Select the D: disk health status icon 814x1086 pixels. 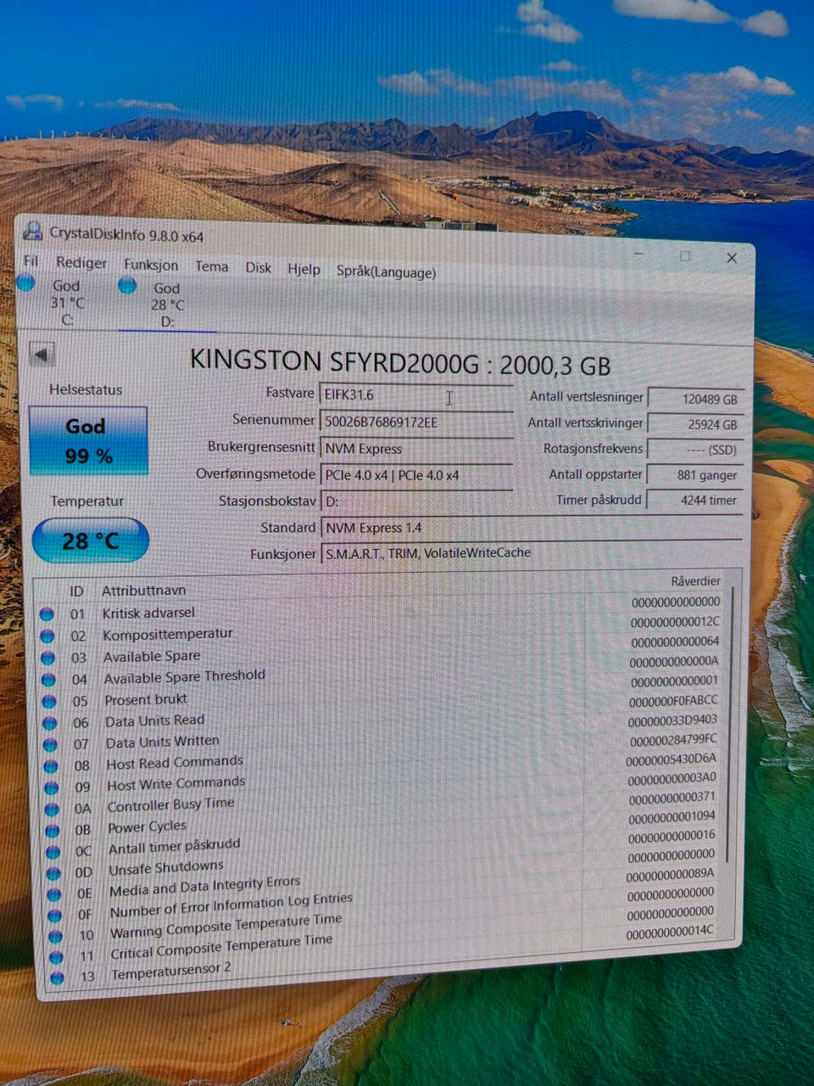pyautogui.click(x=127, y=286)
